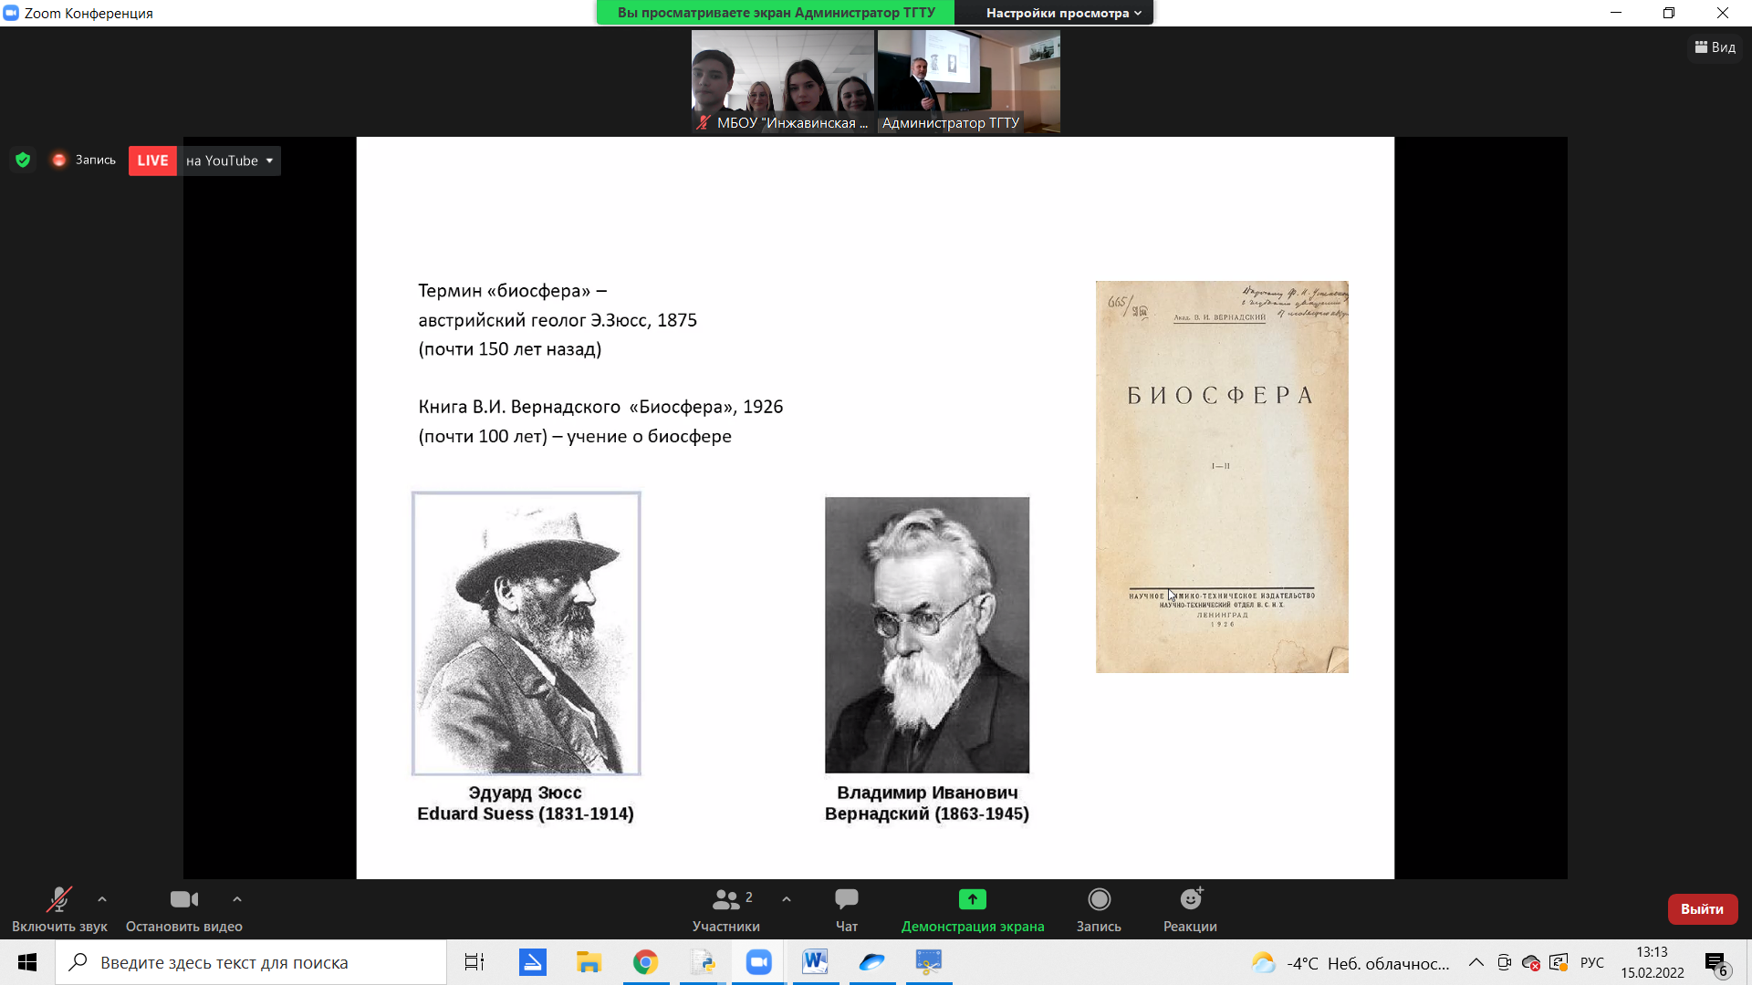Open File Explorer from the taskbar
1752x985 pixels.
pyautogui.click(x=589, y=962)
